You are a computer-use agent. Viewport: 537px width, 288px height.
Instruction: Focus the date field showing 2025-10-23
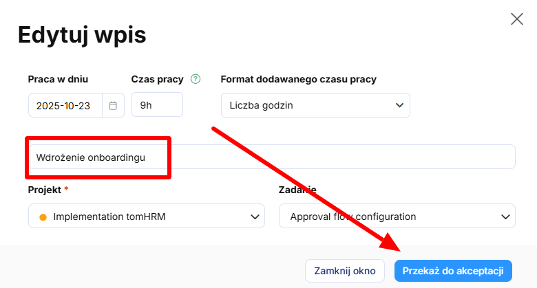65,106
